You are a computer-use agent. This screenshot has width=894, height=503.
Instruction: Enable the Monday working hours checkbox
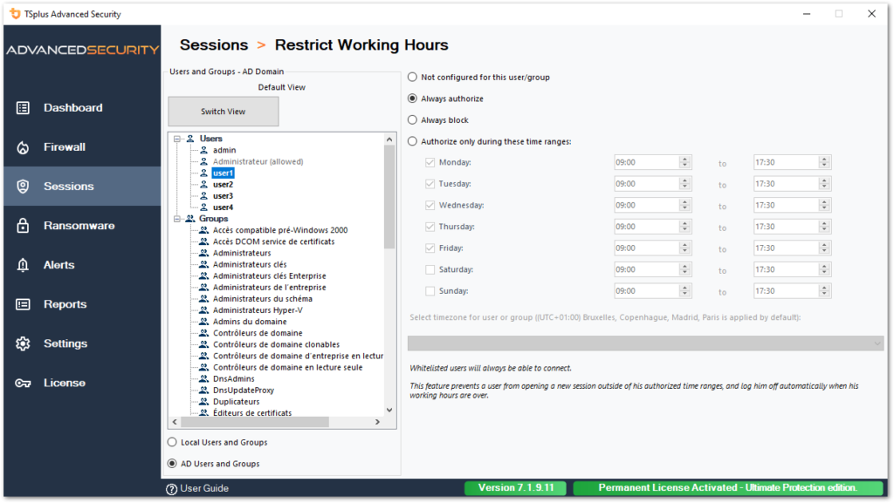(430, 162)
